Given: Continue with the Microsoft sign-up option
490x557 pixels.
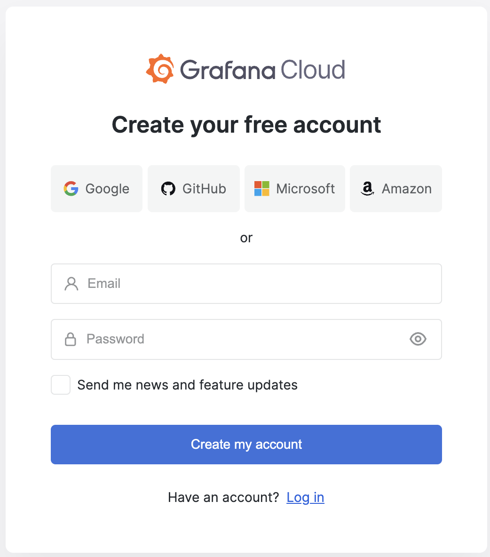Looking at the screenshot, I should click(x=294, y=189).
